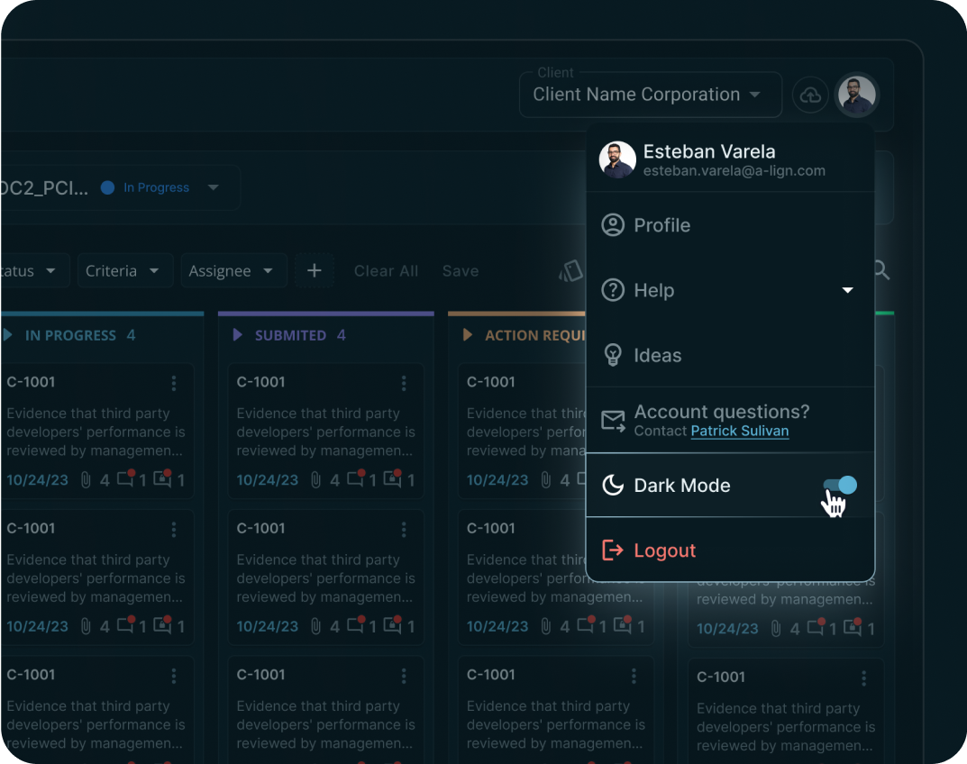Open kebab menu on first IN PROGRESS card
This screenshot has width=967, height=764.
point(174,383)
